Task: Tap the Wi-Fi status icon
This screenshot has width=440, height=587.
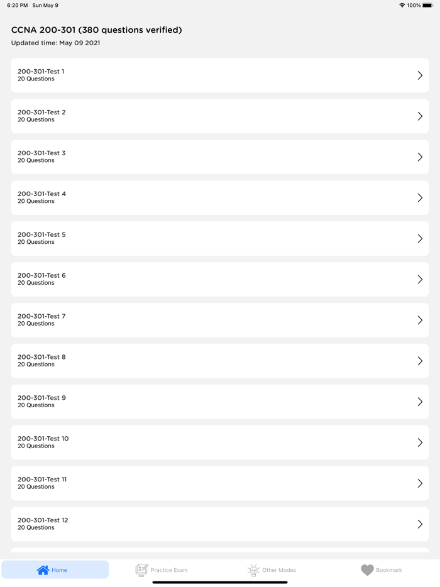Action: tap(402, 5)
